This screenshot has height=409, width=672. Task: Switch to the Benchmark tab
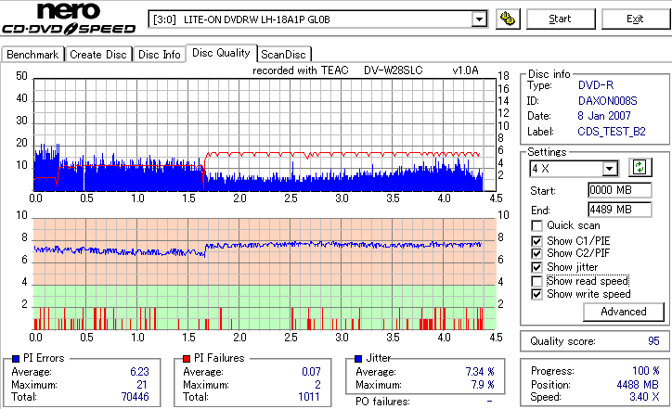point(32,55)
